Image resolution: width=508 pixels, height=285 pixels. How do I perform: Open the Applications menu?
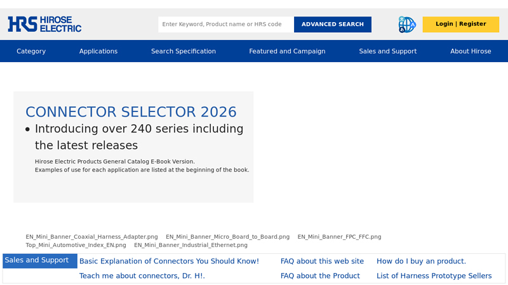98,51
